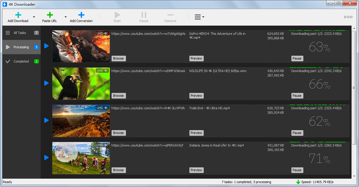359x187 pixels.
Task: Click Preview for GoPro HERO4 video
Action: click(197, 58)
